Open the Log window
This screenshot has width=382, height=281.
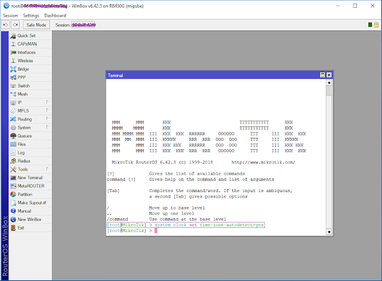pyautogui.click(x=30, y=153)
